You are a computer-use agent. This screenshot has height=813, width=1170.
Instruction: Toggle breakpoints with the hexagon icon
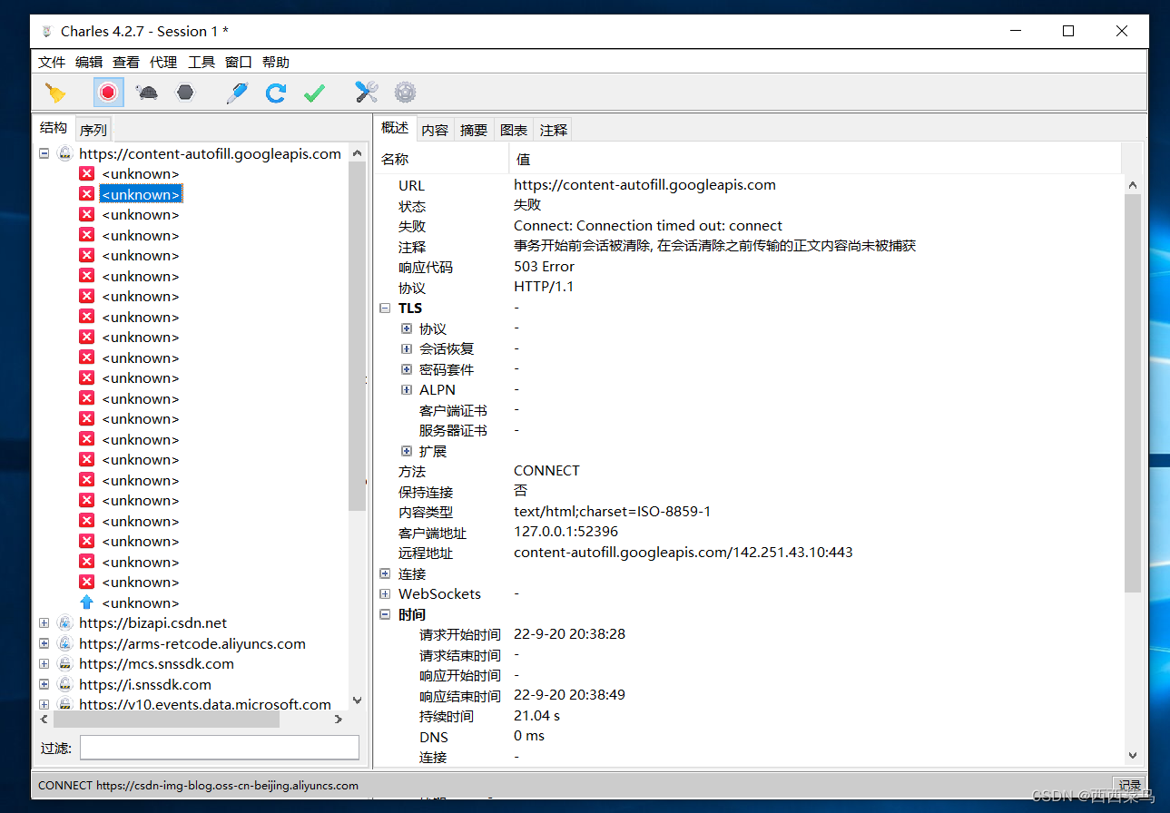coord(184,92)
